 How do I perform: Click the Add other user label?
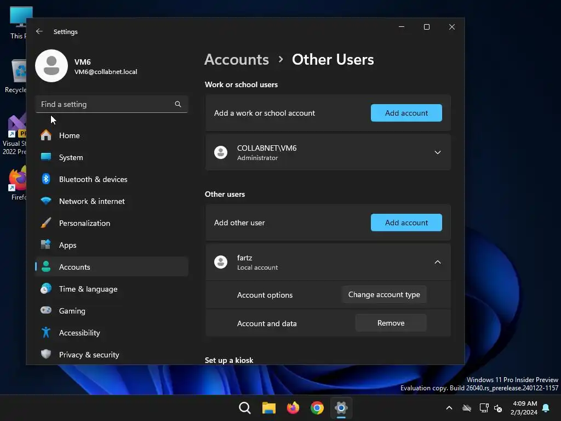239,223
